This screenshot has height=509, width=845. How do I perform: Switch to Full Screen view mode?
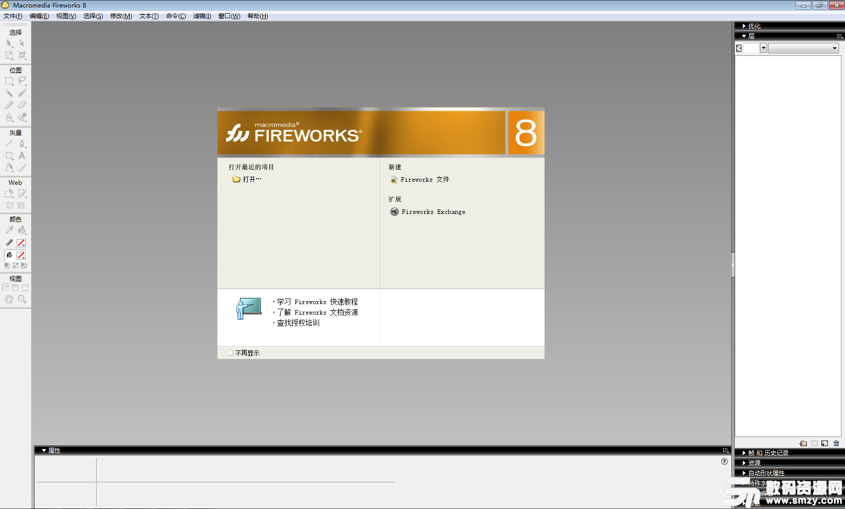point(25,288)
